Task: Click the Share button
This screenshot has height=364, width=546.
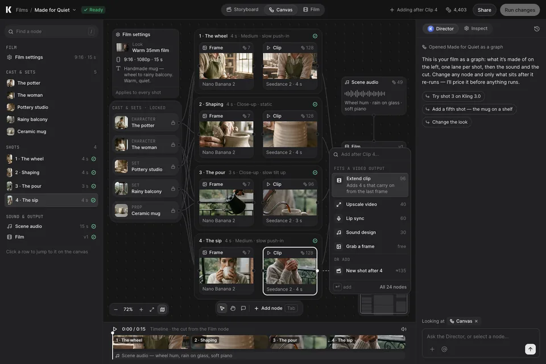Action: coord(485,10)
